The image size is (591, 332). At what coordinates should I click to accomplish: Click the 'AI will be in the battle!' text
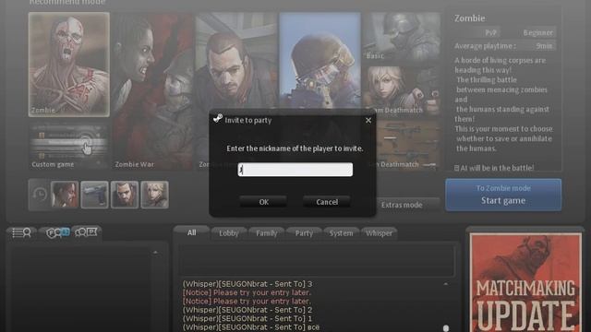[x=494, y=168]
